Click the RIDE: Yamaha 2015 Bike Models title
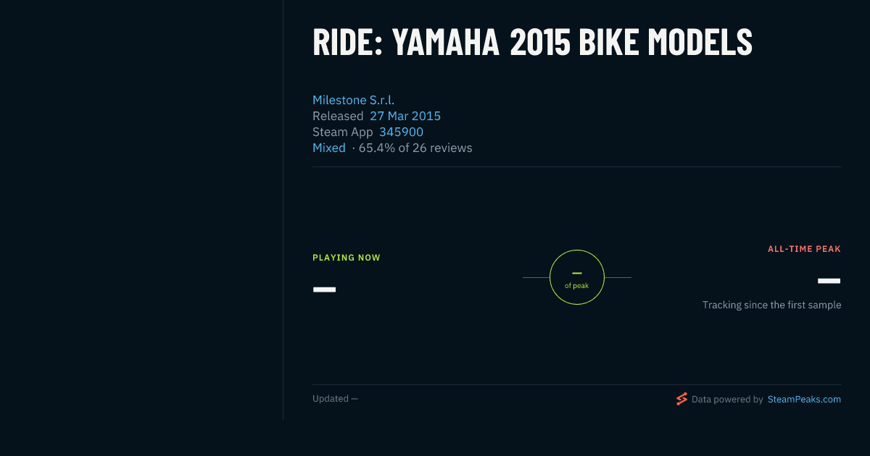Viewport: 870px width, 456px height. tap(532, 43)
